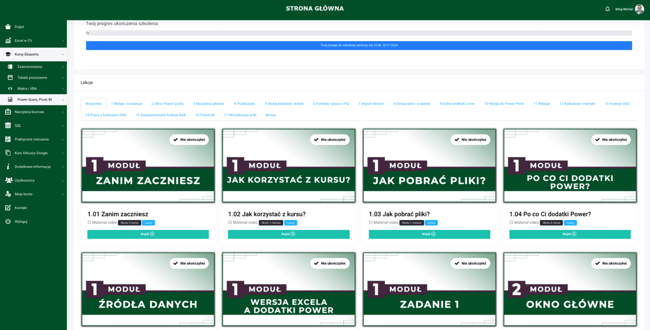
Task: Click the Użytkownicy people icon
Action: 8,180
